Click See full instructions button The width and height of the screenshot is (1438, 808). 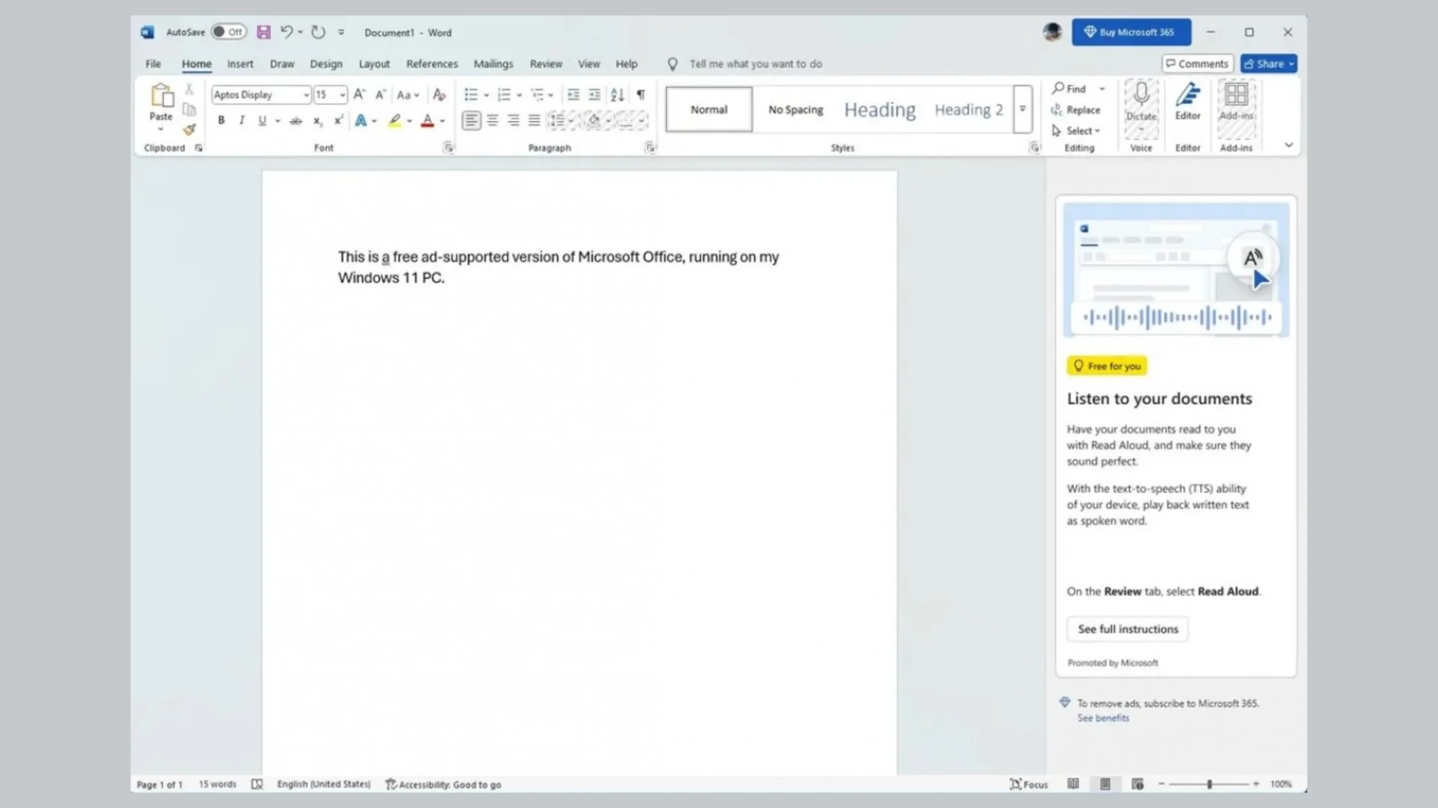[x=1127, y=629]
